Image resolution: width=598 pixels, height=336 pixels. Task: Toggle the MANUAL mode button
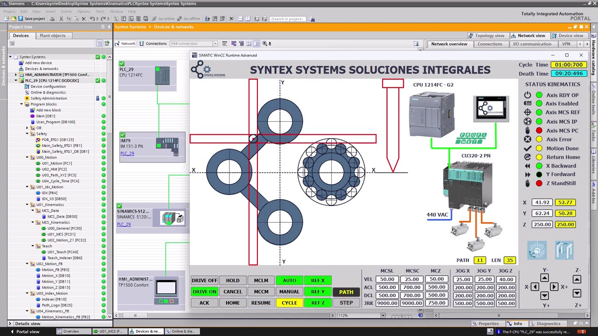click(x=289, y=292)
